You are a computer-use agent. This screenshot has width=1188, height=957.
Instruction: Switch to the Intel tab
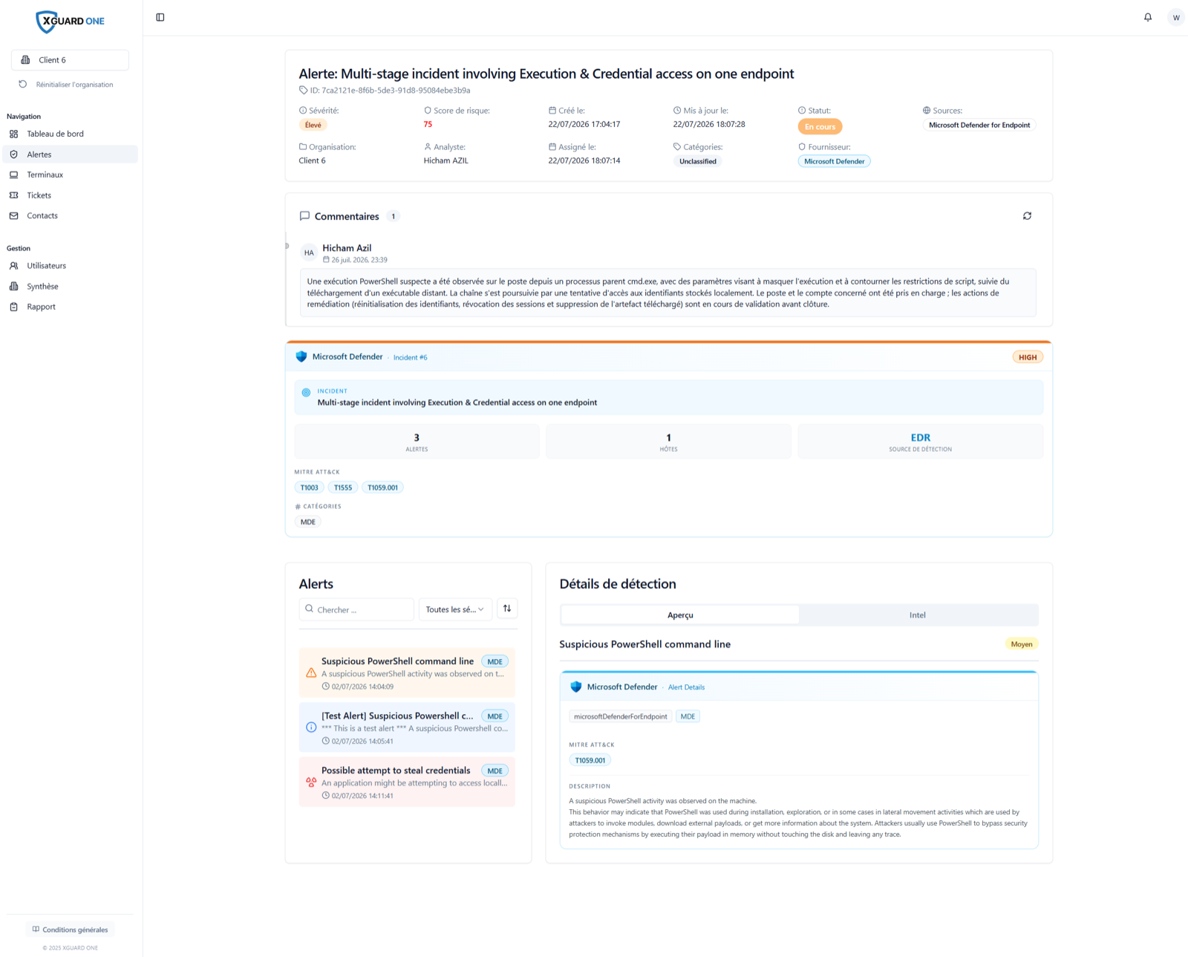tap(918, 615)
